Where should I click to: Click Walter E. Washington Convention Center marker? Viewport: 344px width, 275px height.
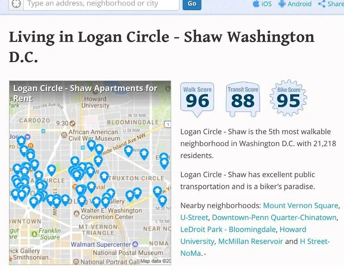(x=76, y=213)
